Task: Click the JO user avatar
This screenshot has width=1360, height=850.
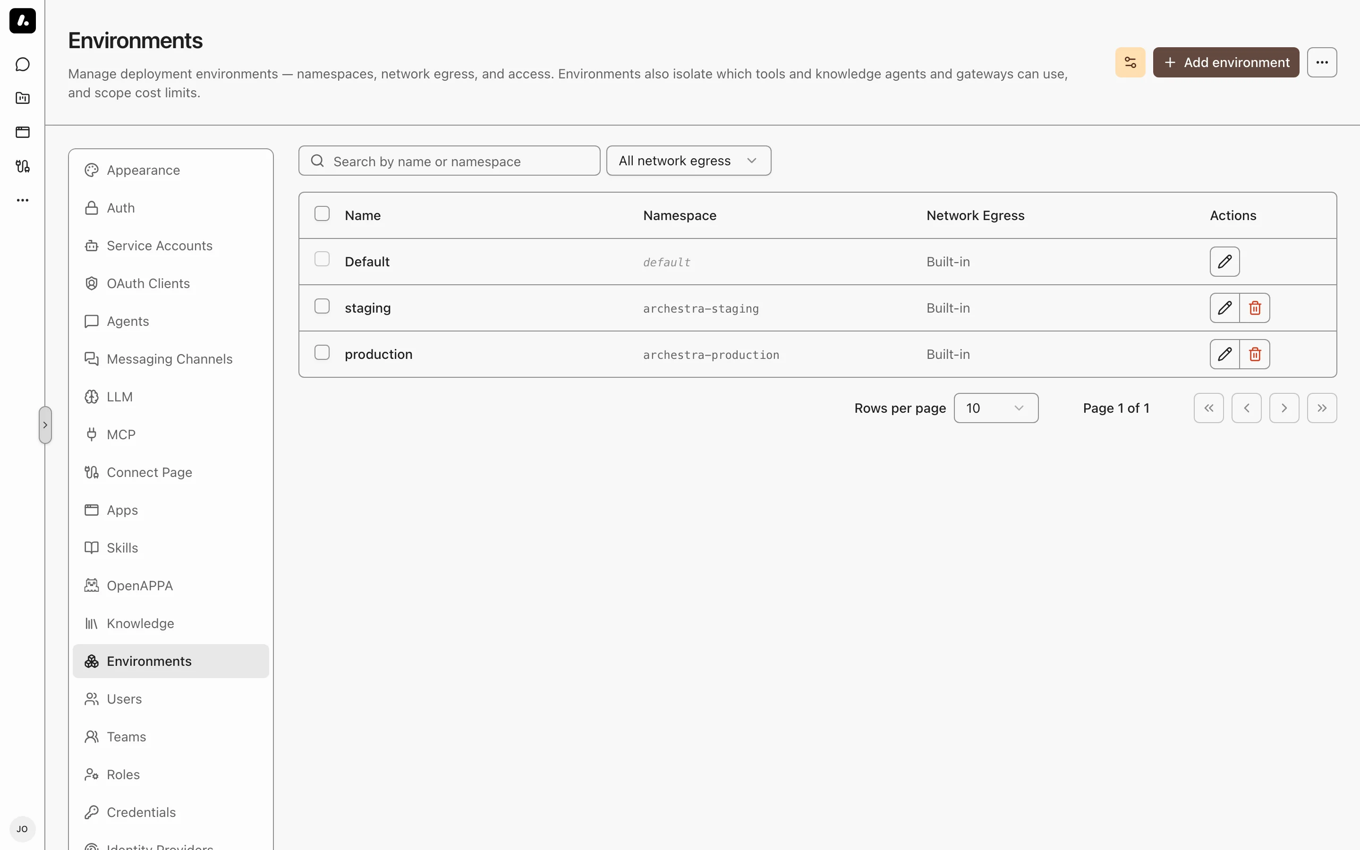Action: point(23,829)
